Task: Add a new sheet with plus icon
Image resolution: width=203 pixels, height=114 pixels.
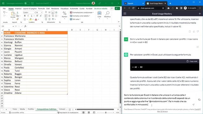Action: pyautogui.click(x=70, y=110)
